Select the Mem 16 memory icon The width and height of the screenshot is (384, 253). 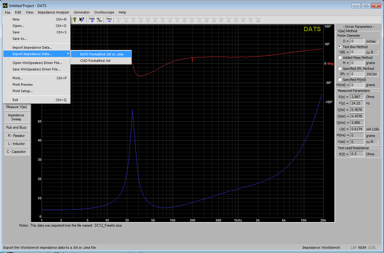point(229,20)
